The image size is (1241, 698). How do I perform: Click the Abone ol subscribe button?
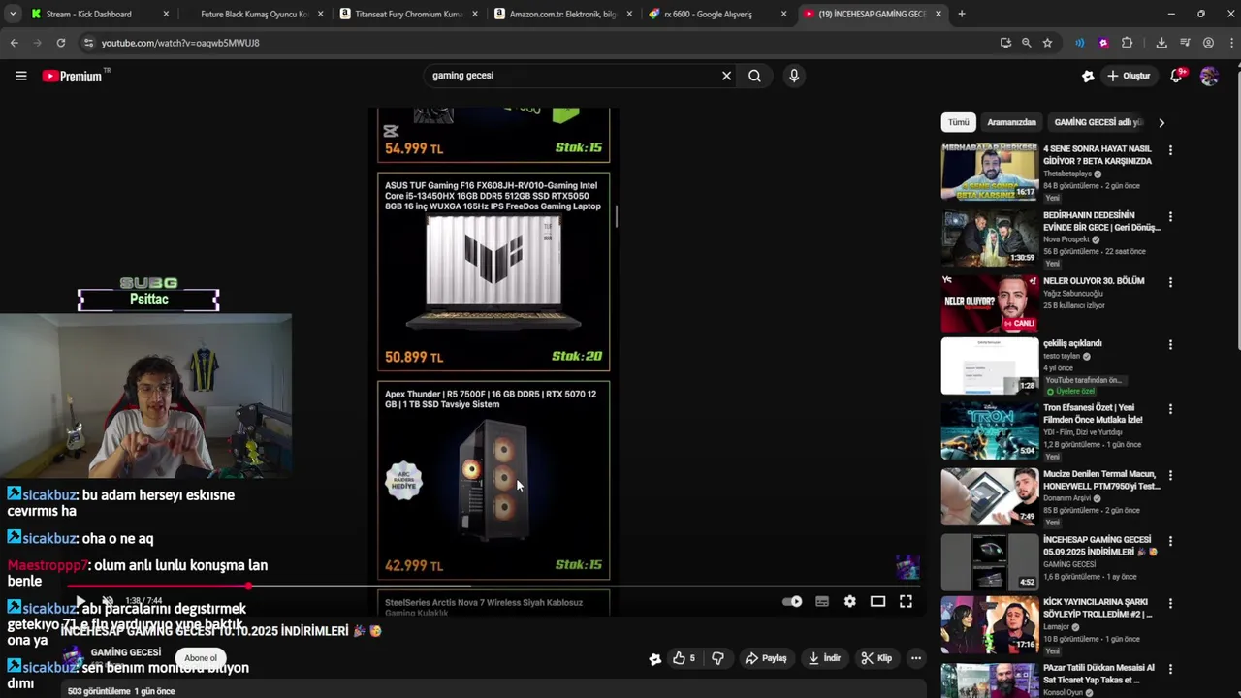tap(201, 658)
